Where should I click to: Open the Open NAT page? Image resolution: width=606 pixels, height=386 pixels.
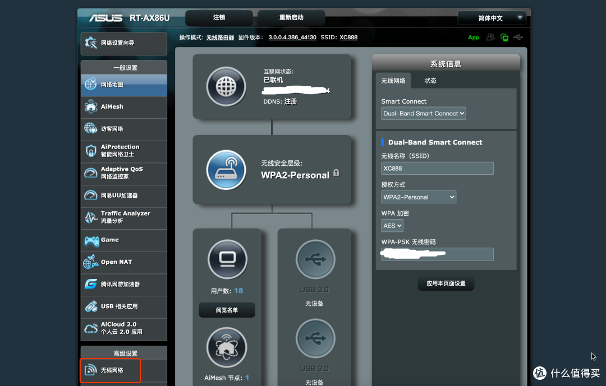(x=123, y=262)
